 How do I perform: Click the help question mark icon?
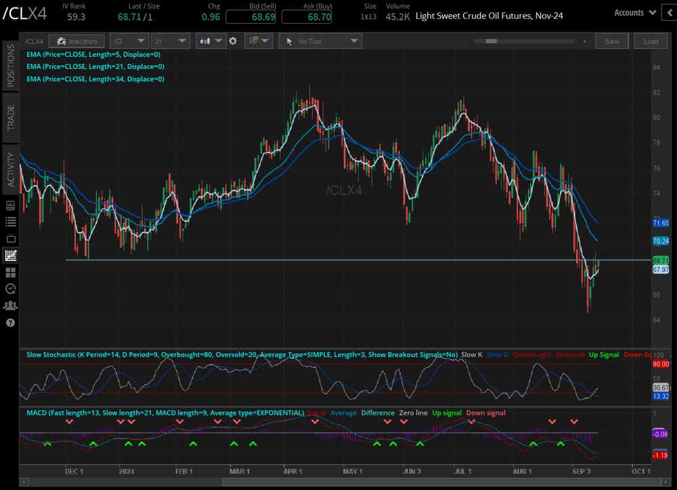(10, 323)
